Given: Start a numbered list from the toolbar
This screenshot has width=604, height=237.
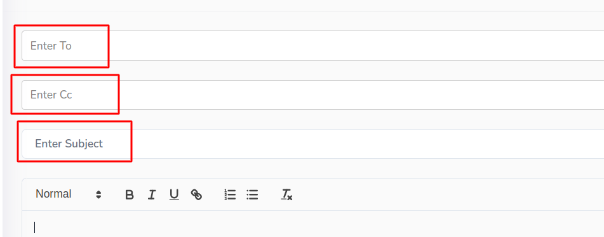Looking at the screenshot, I should pyautogui.click(x=230, y=194).
